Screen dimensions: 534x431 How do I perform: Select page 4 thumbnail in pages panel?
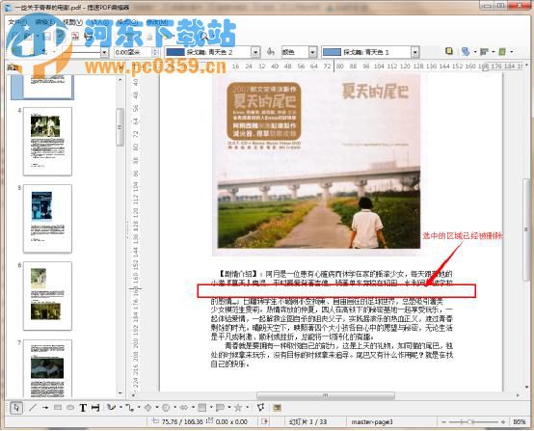click(47, 142)
